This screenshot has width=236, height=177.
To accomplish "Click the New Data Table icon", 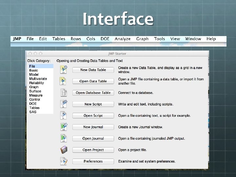I will (x=64, y=69).
